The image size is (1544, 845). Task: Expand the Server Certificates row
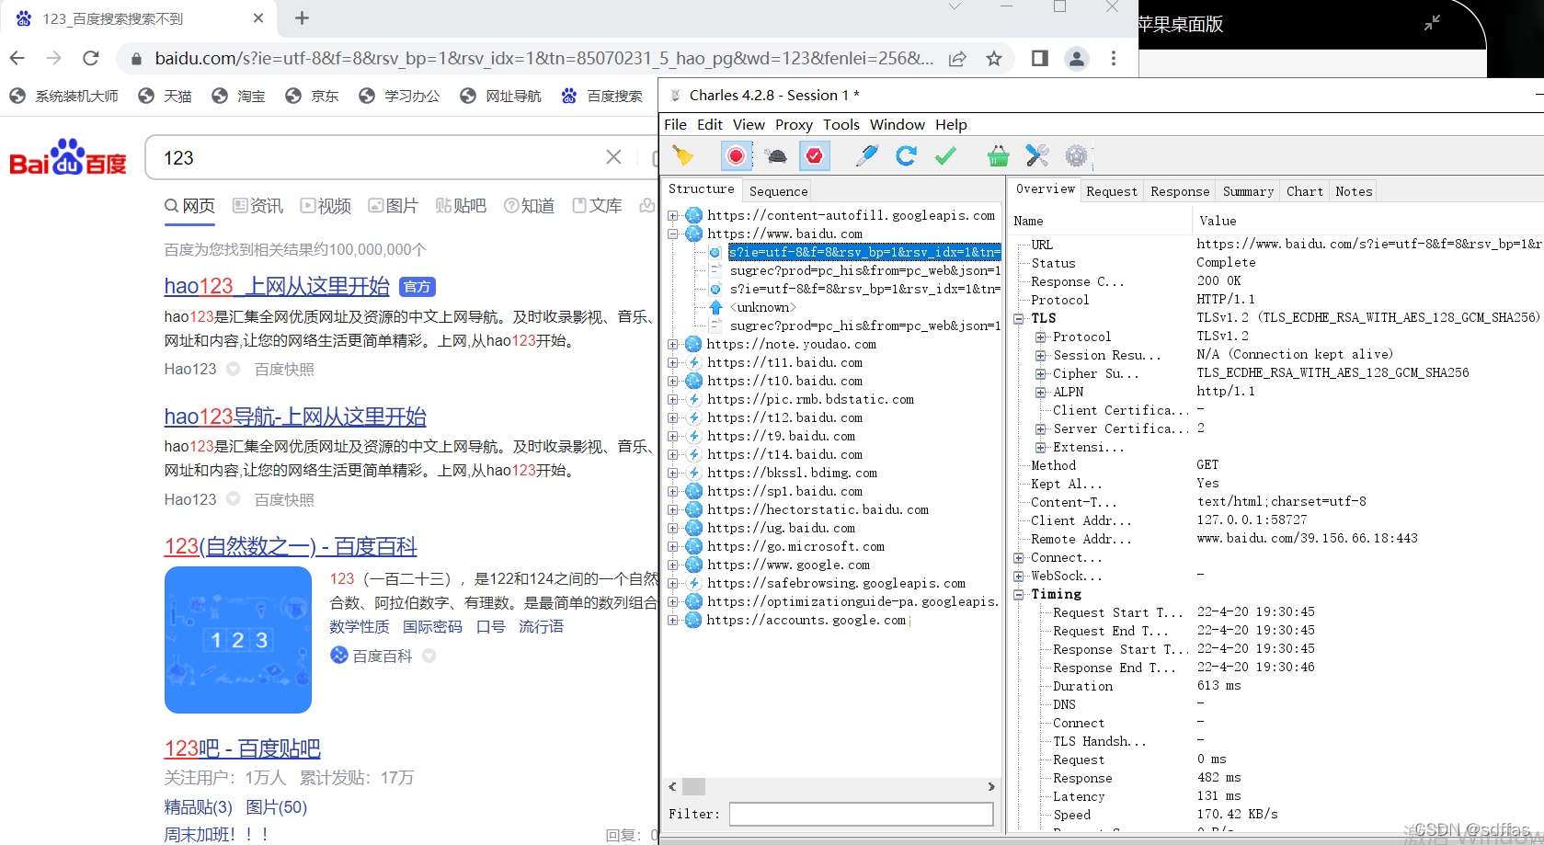tap(1041, 428)
